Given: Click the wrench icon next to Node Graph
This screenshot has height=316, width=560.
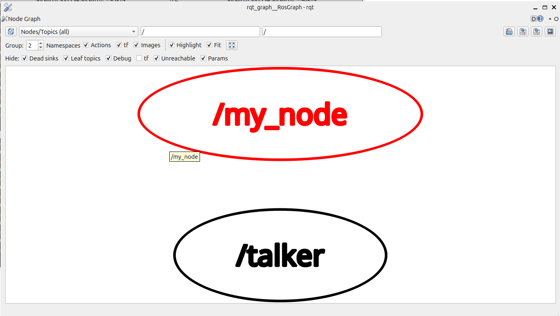Looking at the screenshot, I should tap(4, 19).
